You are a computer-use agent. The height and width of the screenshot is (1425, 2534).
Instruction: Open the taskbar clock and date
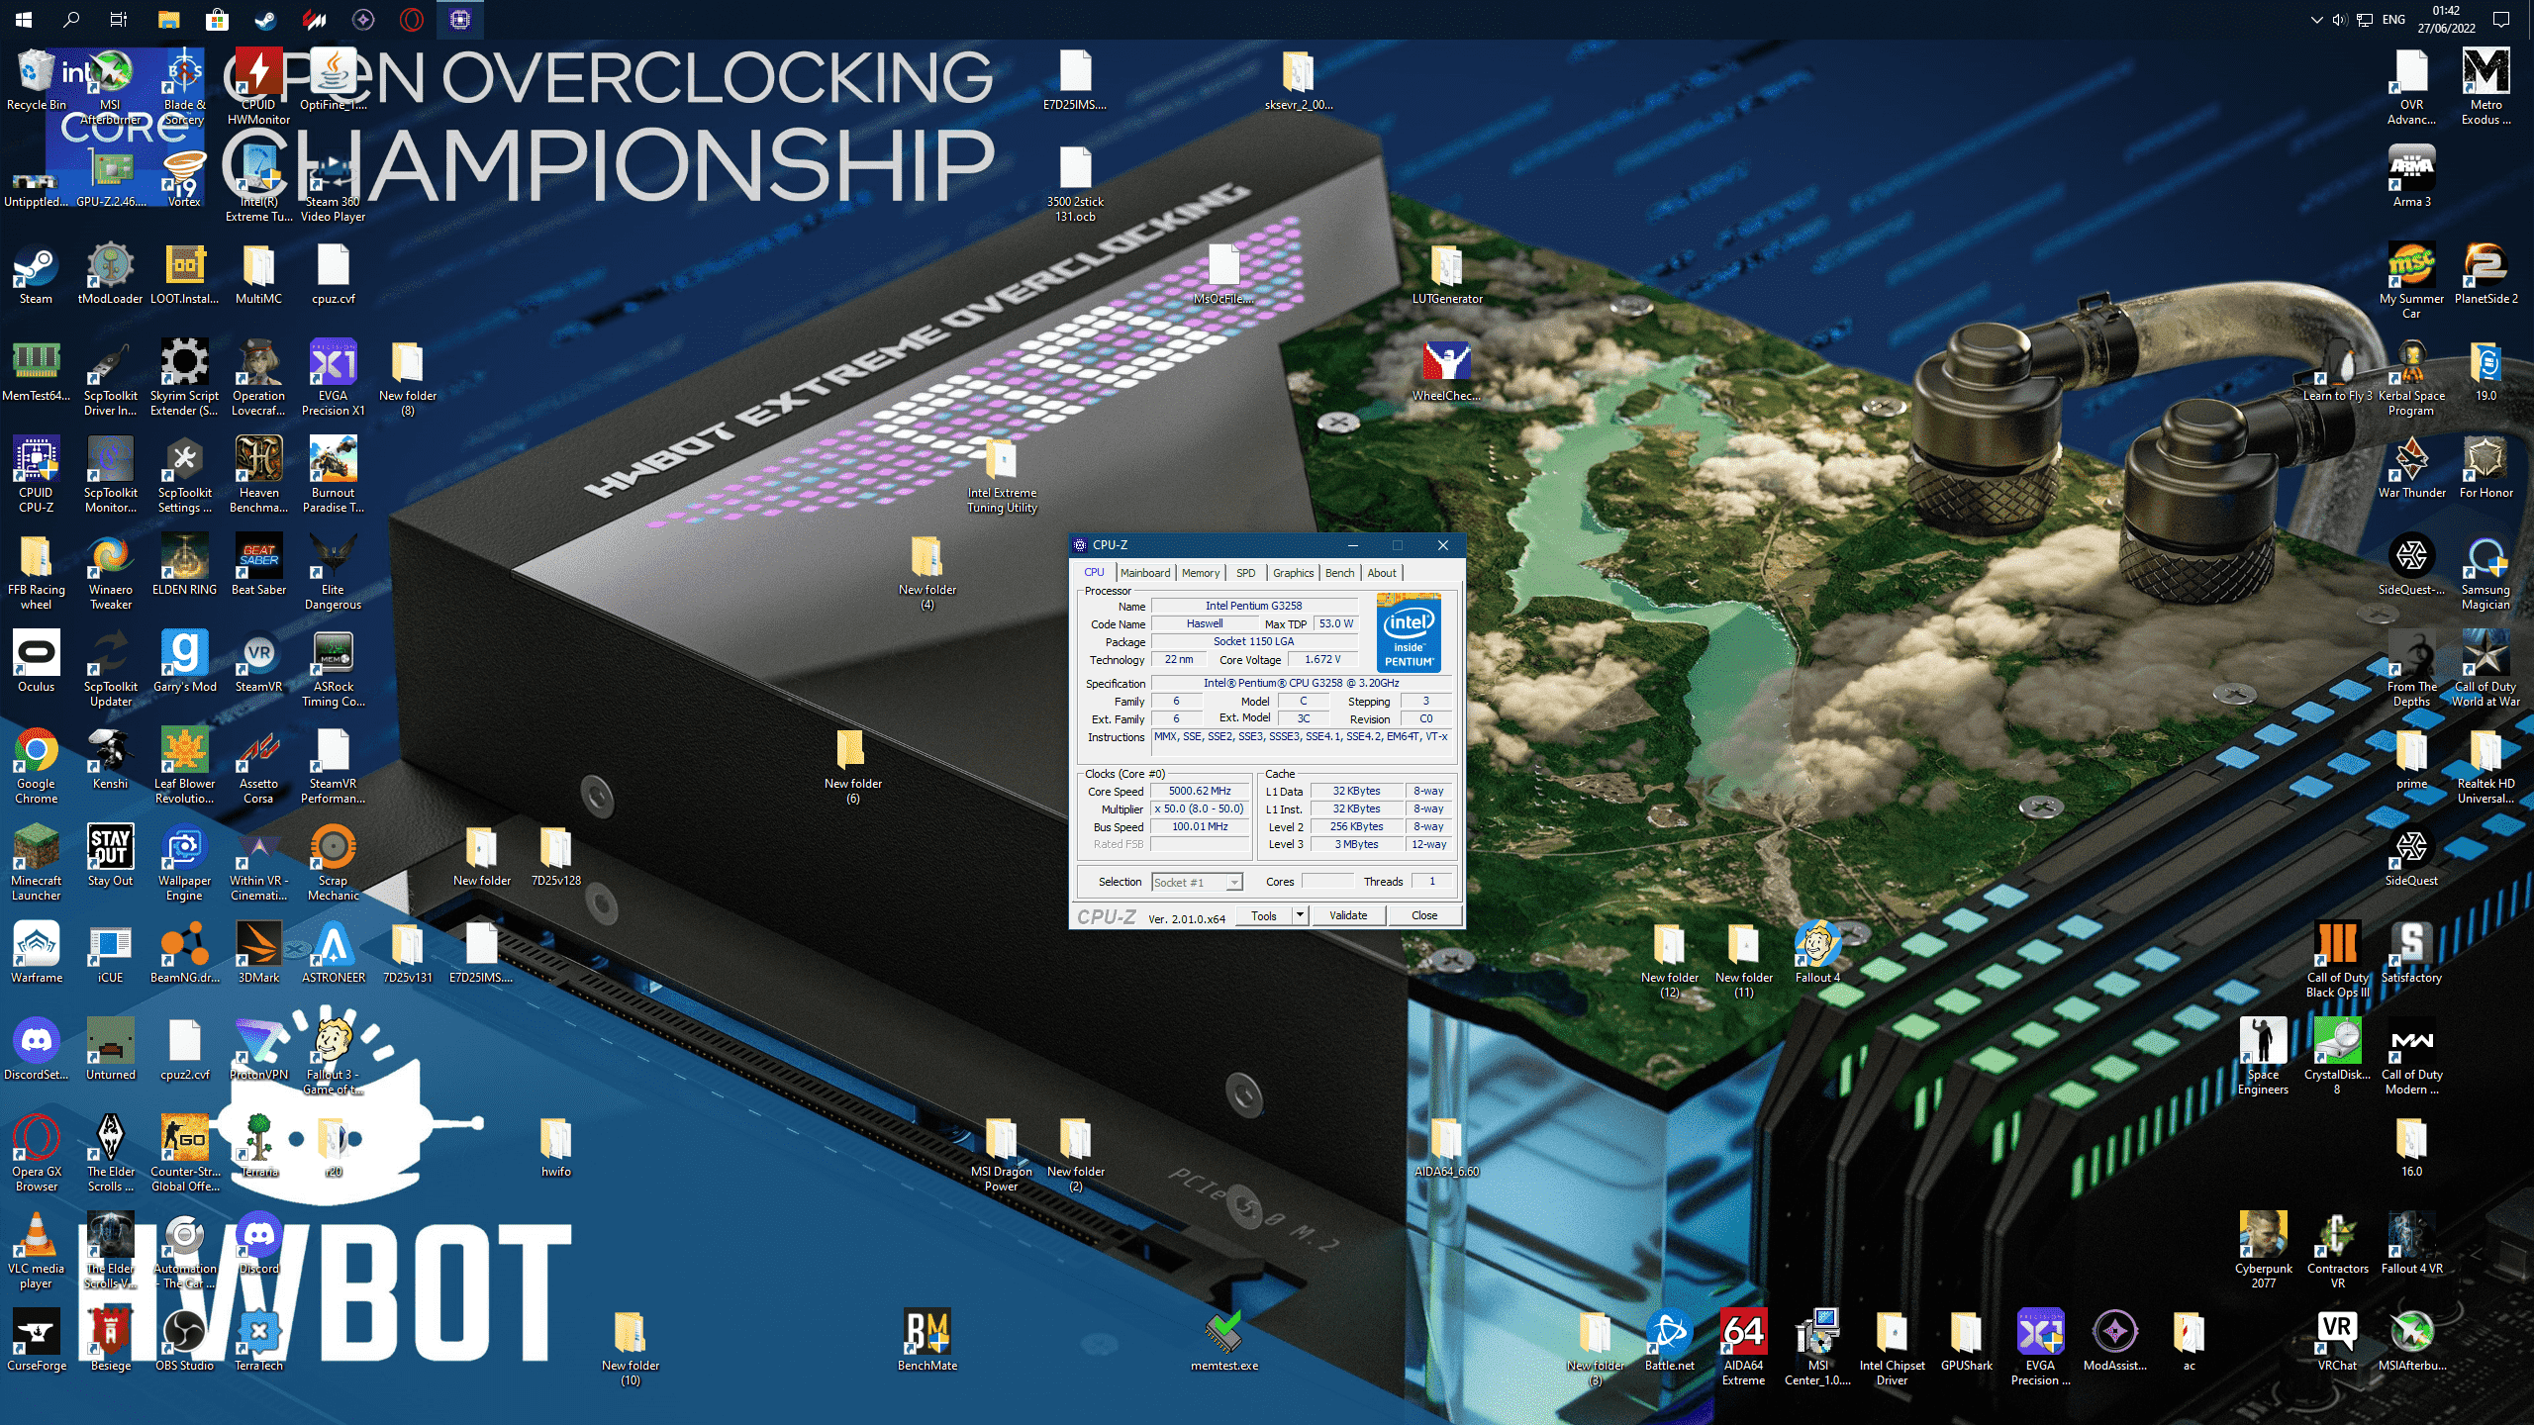tap(2446, 19)
